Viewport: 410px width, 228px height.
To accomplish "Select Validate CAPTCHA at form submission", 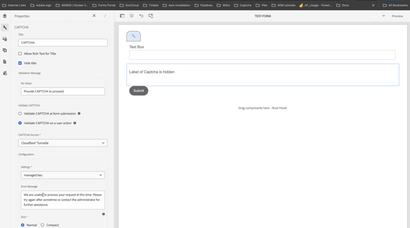I will 20,113.
